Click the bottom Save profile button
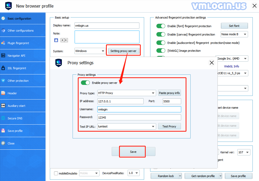The width and height of the screenshot is (259, 181). pos(238,176)
